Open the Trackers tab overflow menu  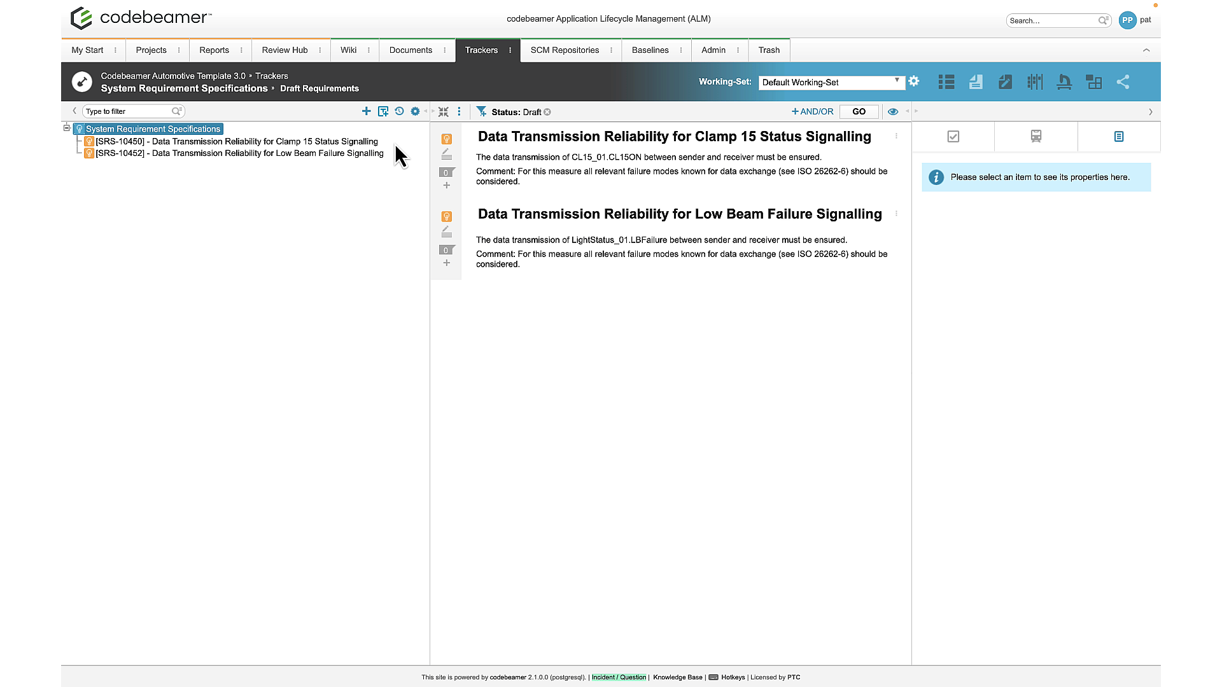[510, 50]
